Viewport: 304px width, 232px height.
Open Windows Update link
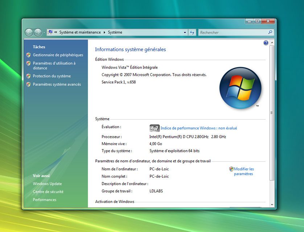pos(47,183)
